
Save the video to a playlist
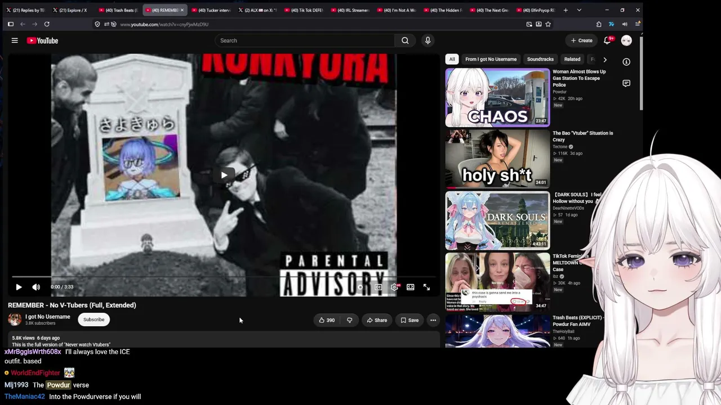click(410, 320)
